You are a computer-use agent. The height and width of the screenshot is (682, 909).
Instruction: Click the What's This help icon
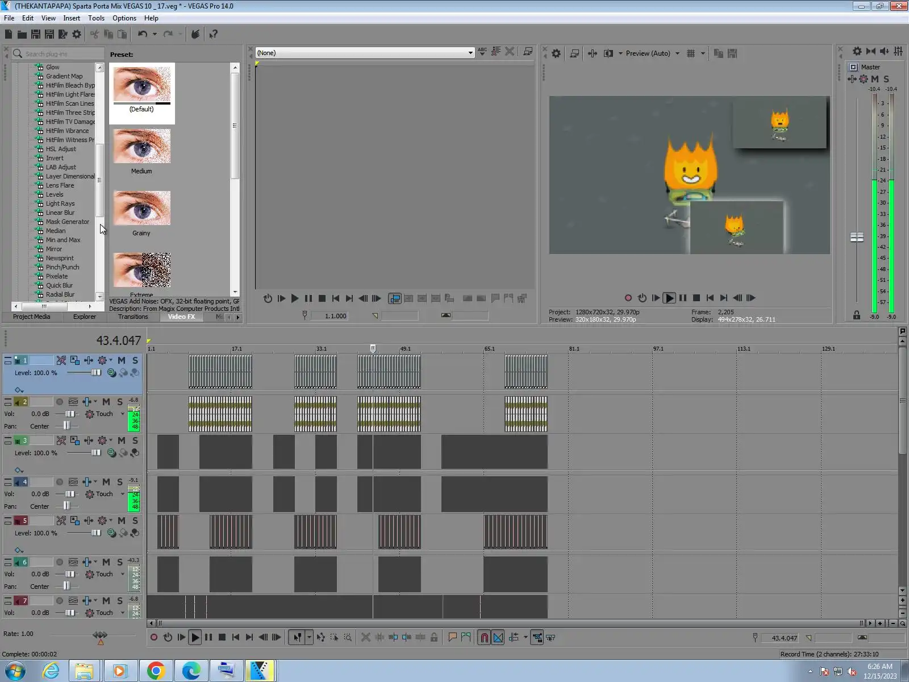(x=214, y=34)
